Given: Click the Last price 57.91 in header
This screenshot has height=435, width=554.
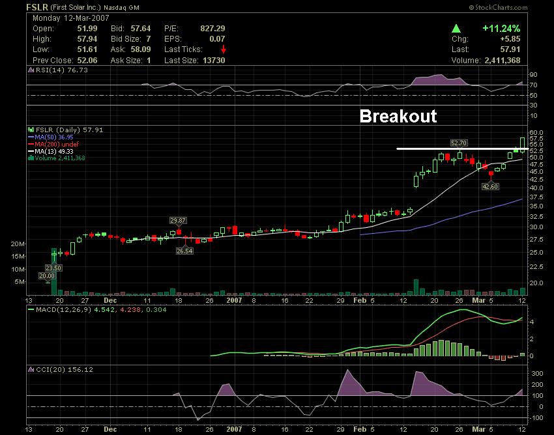Looking at the screenshot, I should [510, 49].
